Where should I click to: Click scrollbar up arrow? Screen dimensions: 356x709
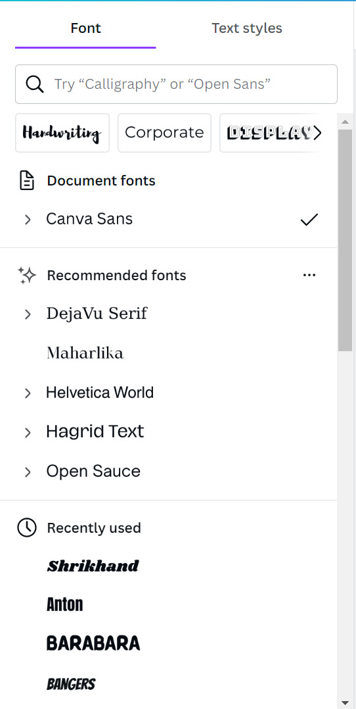click(x=345, y=122)
